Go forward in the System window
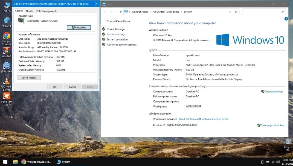The height and width of the screenshot is (166, 293). [111, 12]
